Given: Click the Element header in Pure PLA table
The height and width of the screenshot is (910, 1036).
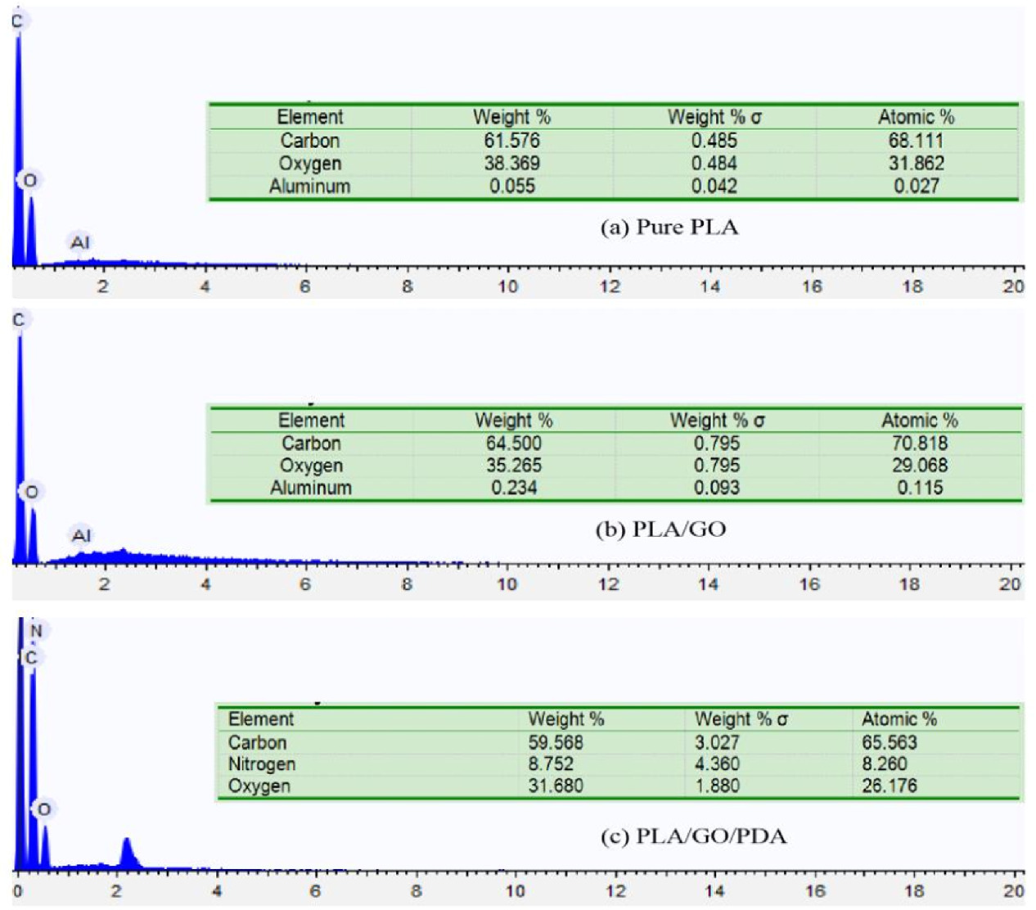Looking at the screenshot, I should [x=309, y=117].
